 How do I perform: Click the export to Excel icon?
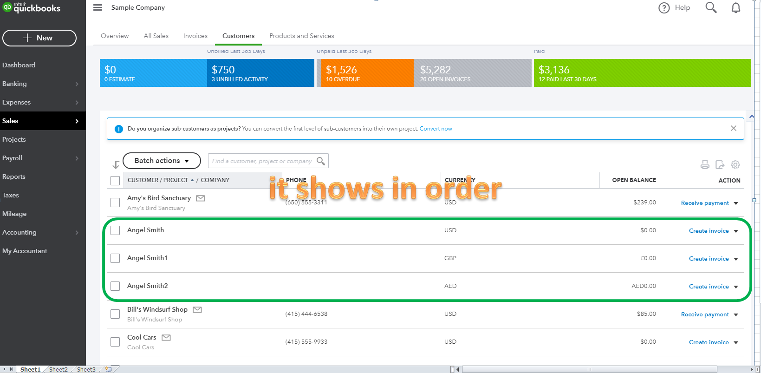(720, 164)
